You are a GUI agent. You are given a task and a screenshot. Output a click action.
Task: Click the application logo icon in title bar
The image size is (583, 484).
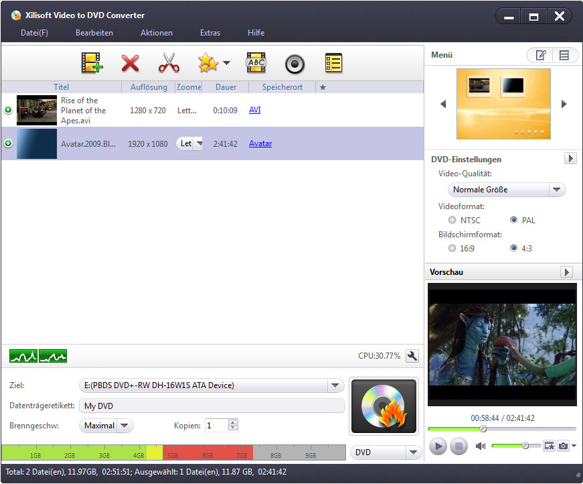(x=16, y=15)
